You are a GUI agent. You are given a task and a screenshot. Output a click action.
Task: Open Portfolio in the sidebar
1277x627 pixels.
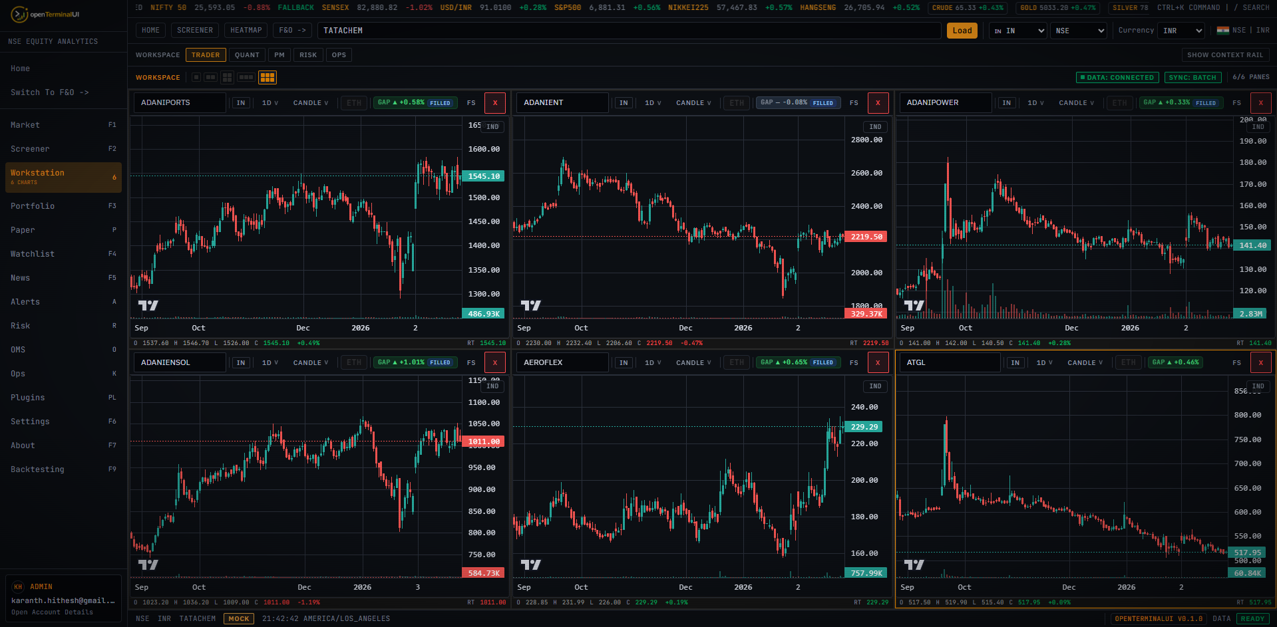pos(63,206)
